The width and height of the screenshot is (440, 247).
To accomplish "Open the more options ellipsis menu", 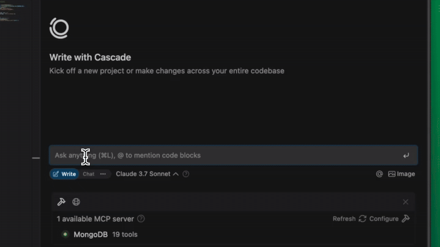I will [103, 174].
